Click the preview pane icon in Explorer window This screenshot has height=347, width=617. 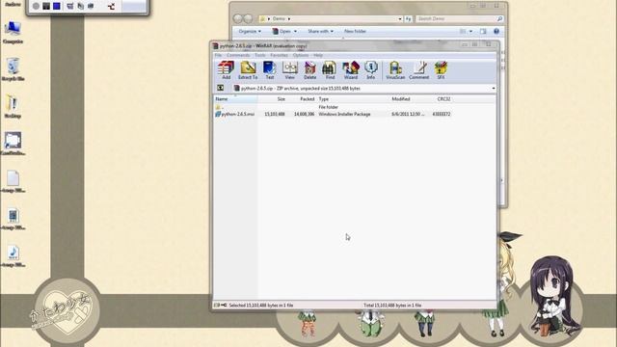pyautogui.click(x=483, y=31)
